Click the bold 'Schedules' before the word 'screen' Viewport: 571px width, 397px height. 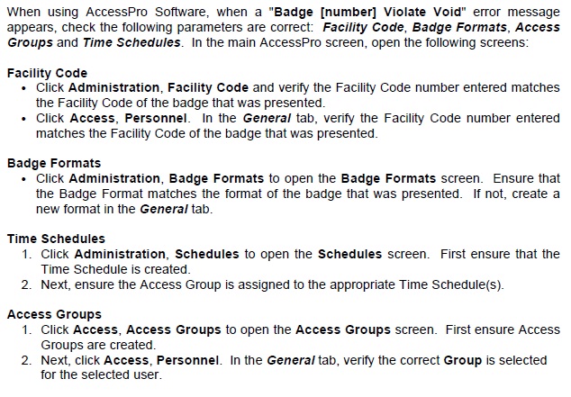(x=349, y=254)
